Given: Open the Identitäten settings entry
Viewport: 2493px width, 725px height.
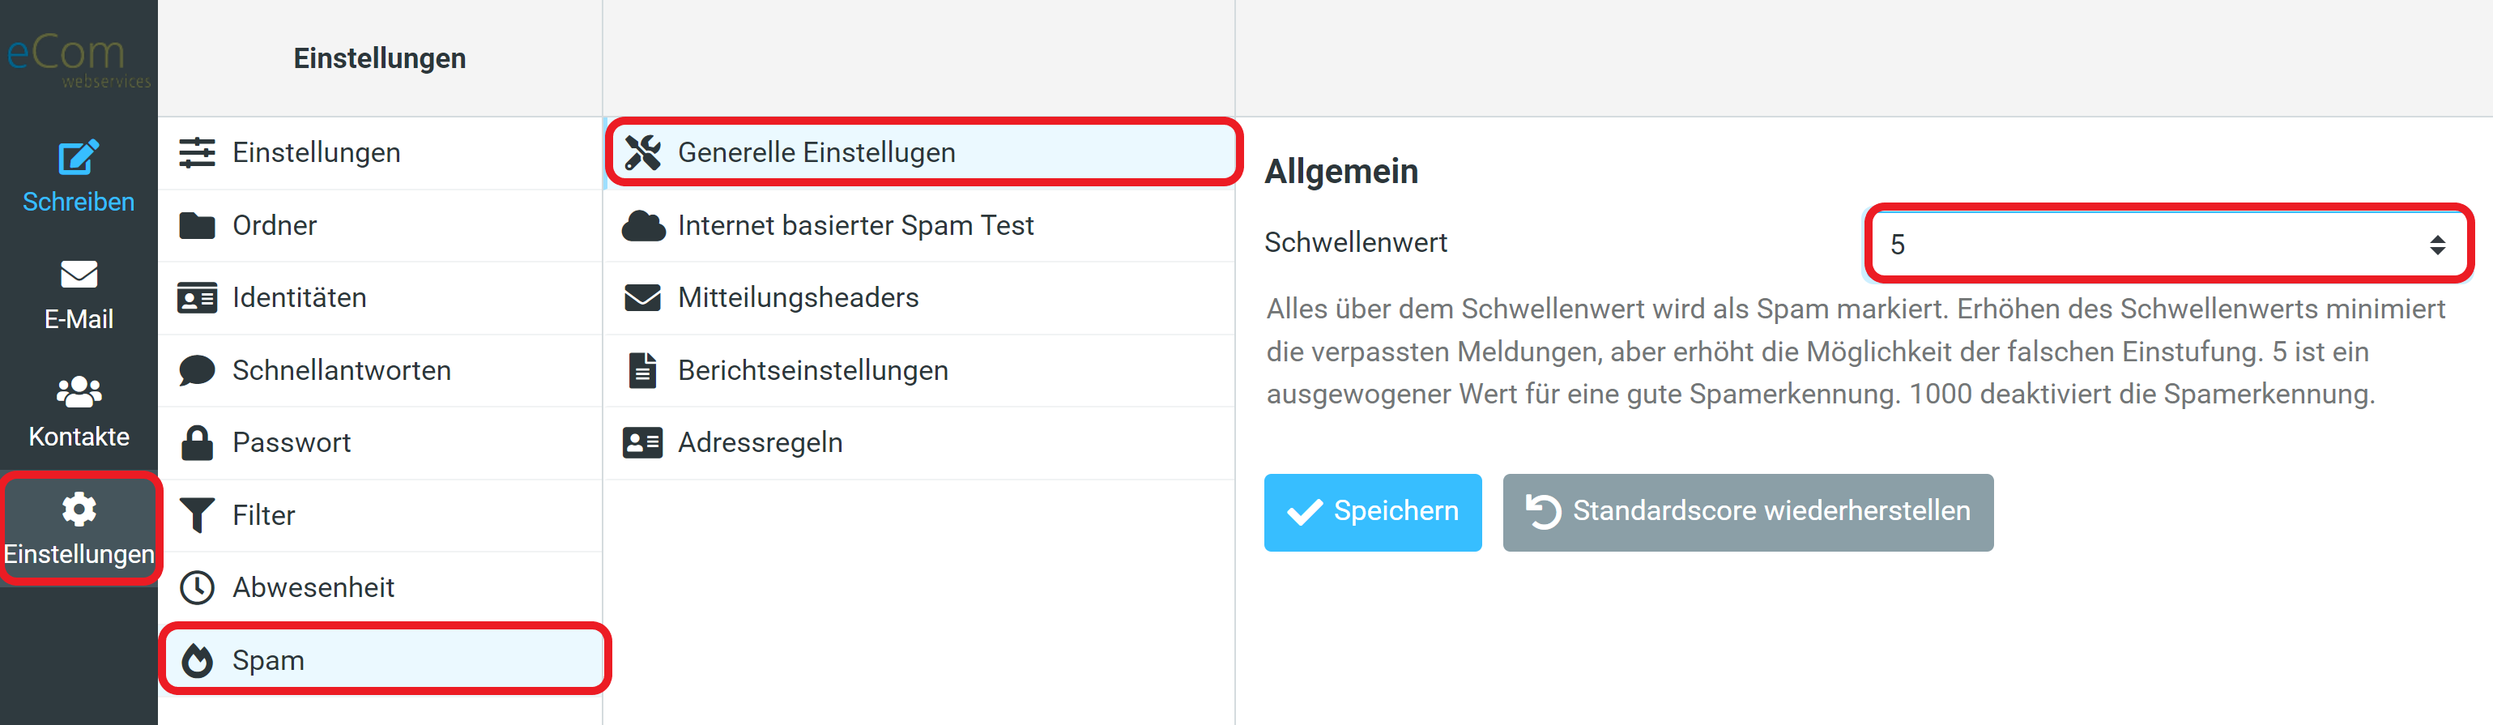Looking at the screenshot, I should tap(299, 297).
